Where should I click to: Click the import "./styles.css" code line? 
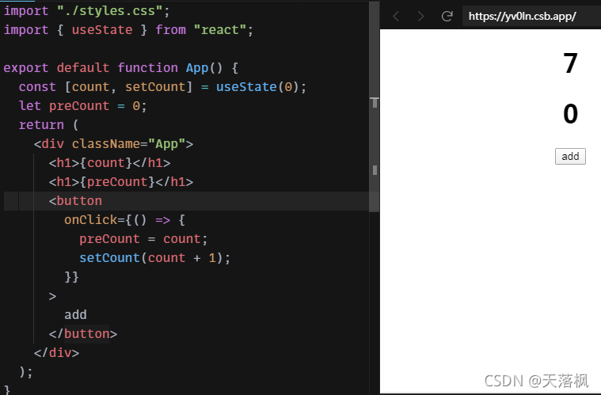click(x=86, y=11)
